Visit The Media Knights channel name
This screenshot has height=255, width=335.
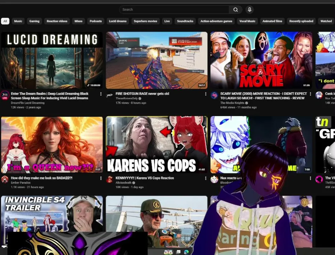(x=233, y=103)
